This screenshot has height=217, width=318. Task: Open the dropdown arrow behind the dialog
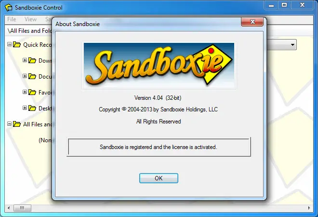click(x=292, y=45)
